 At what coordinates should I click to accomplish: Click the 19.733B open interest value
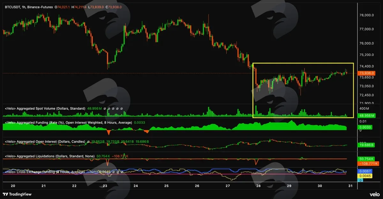[x=113, y=141]
